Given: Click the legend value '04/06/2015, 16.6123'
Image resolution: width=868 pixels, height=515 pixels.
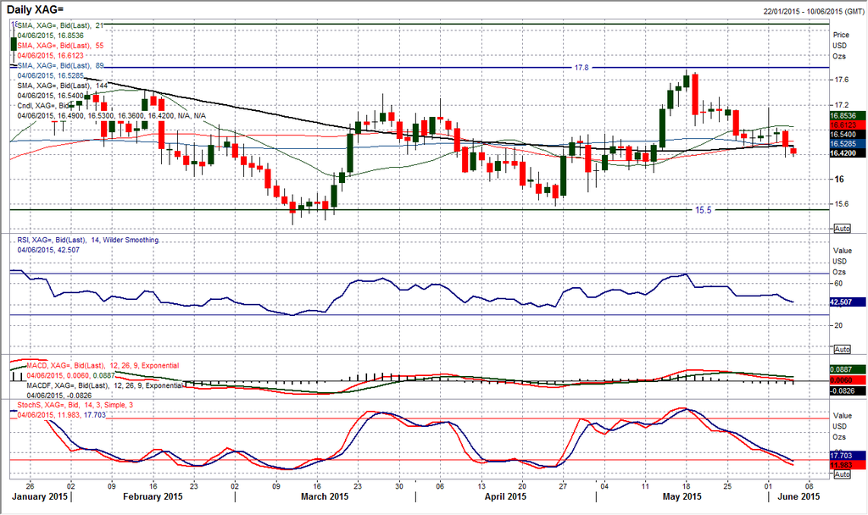Looking at the screenshot, I should [50, 55].
